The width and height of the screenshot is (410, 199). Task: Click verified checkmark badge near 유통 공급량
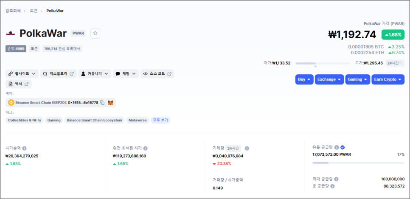pos(343,147)
